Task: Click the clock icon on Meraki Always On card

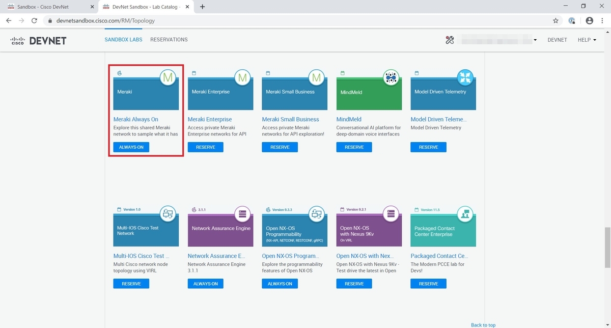Action: point(119,73)
